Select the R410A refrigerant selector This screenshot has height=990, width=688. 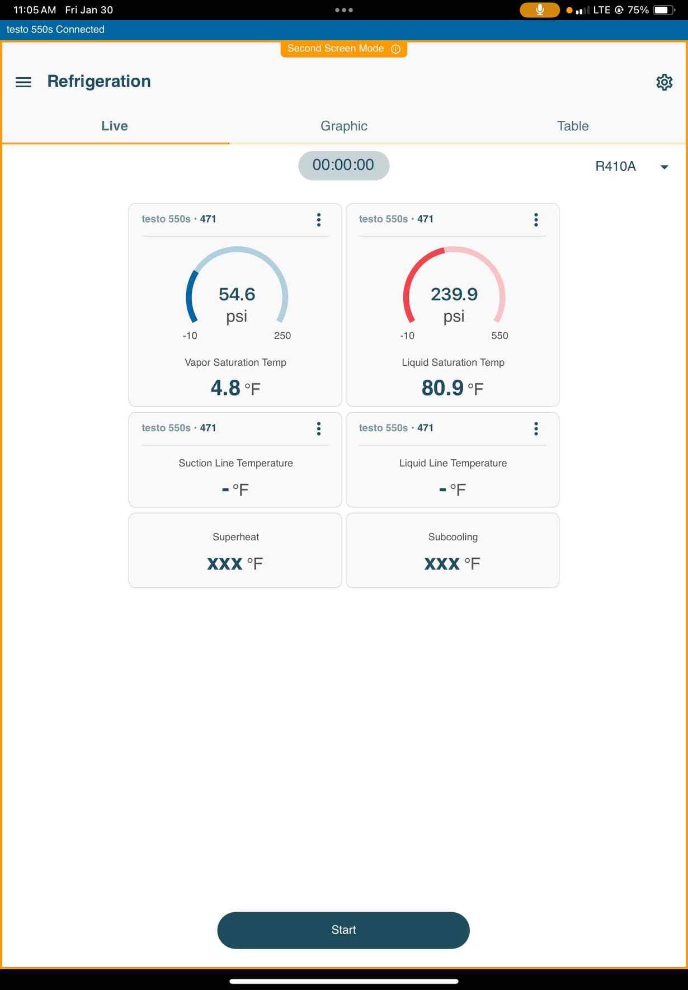pos(632,166)
